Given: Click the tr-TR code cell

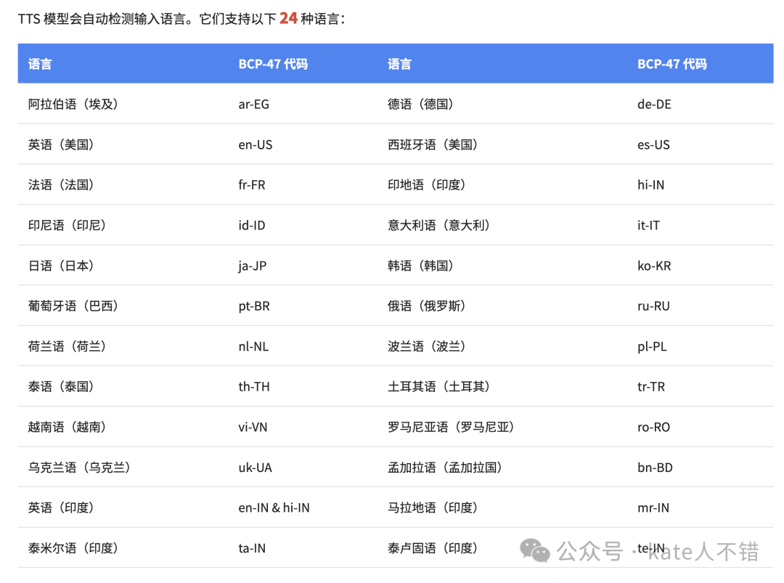Looking at the screenshot, I should click(651, 386).
